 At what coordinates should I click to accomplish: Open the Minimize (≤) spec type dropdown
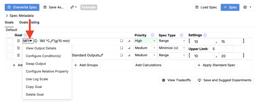tap(172, 48)
